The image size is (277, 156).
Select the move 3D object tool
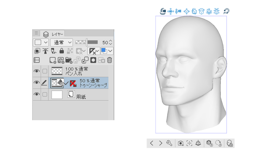[x=186, y=11]
